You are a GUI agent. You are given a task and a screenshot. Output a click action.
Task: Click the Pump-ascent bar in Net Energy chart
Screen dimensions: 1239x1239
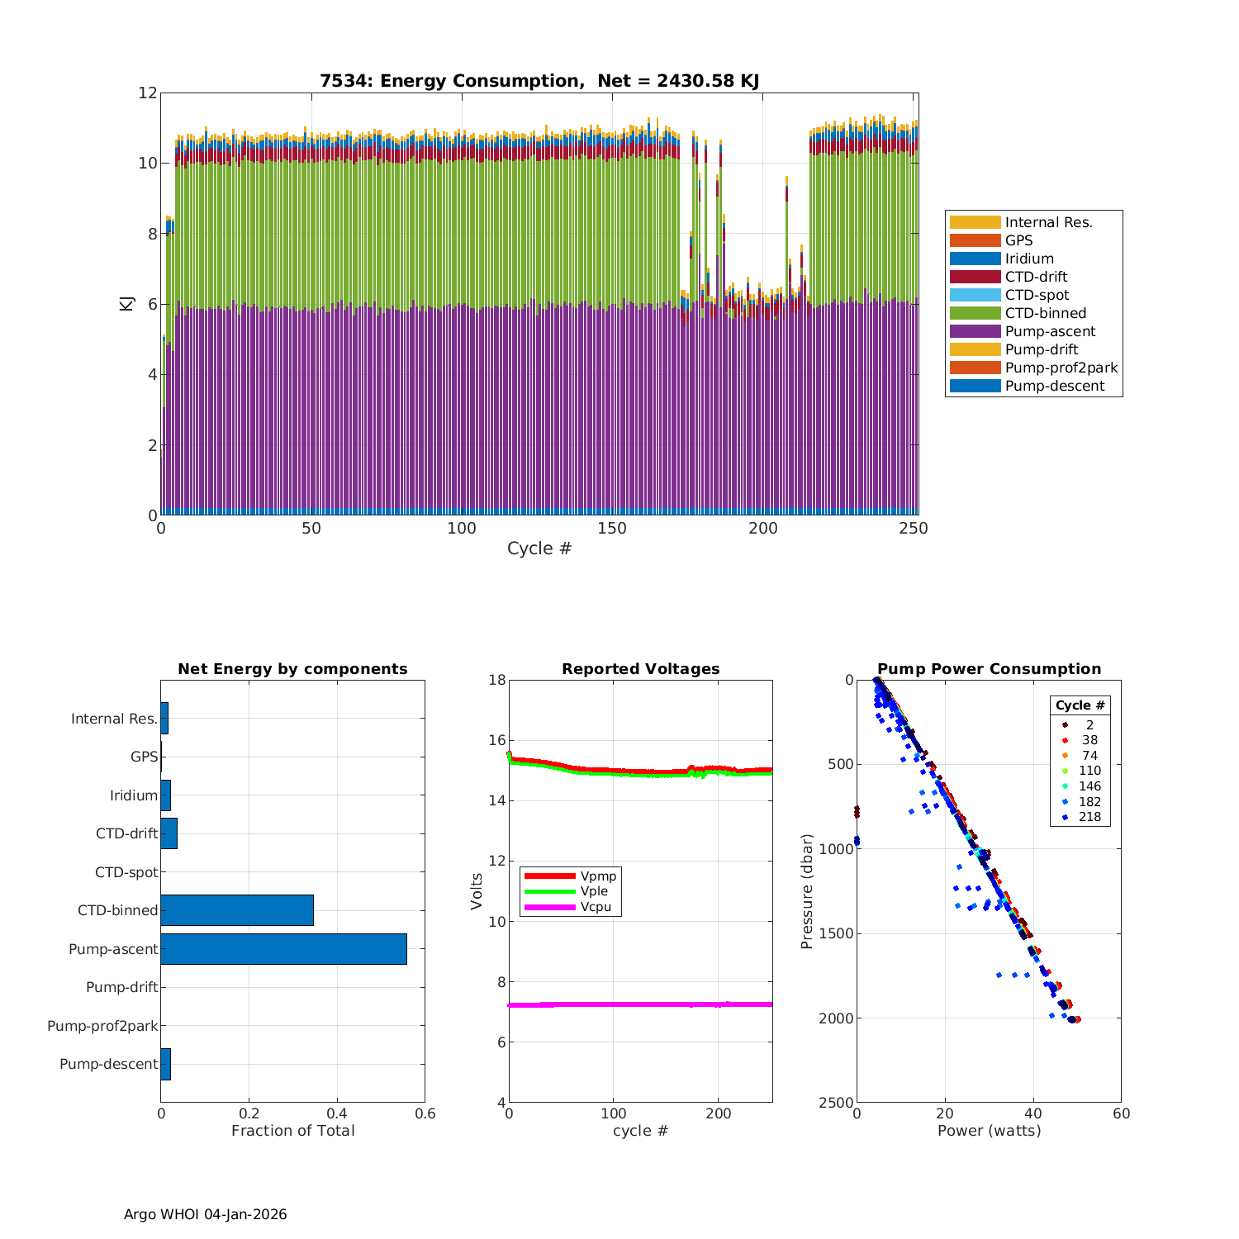click(x=283, y=949)
